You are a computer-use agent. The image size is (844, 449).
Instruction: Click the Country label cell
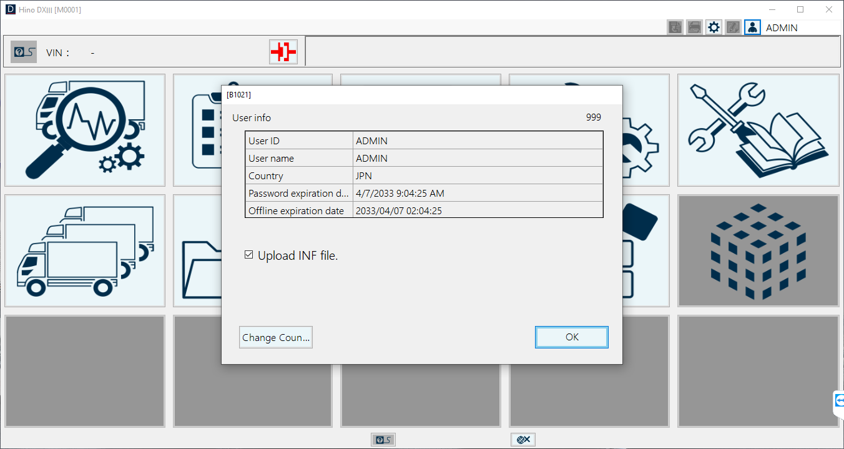[x=299, y=175]
